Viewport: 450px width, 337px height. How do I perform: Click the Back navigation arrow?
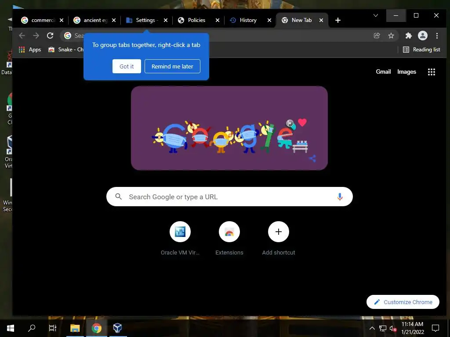pyautogui.click(x=22, y=36)
